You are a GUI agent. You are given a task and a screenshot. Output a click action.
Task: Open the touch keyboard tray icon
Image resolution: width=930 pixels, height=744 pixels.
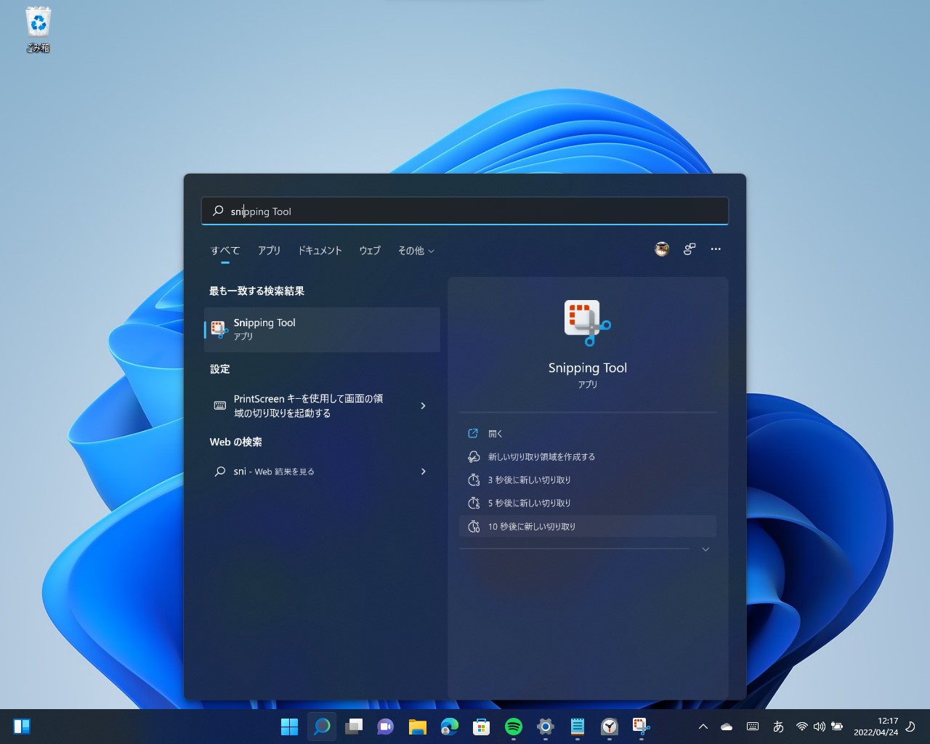coord(753,727)
